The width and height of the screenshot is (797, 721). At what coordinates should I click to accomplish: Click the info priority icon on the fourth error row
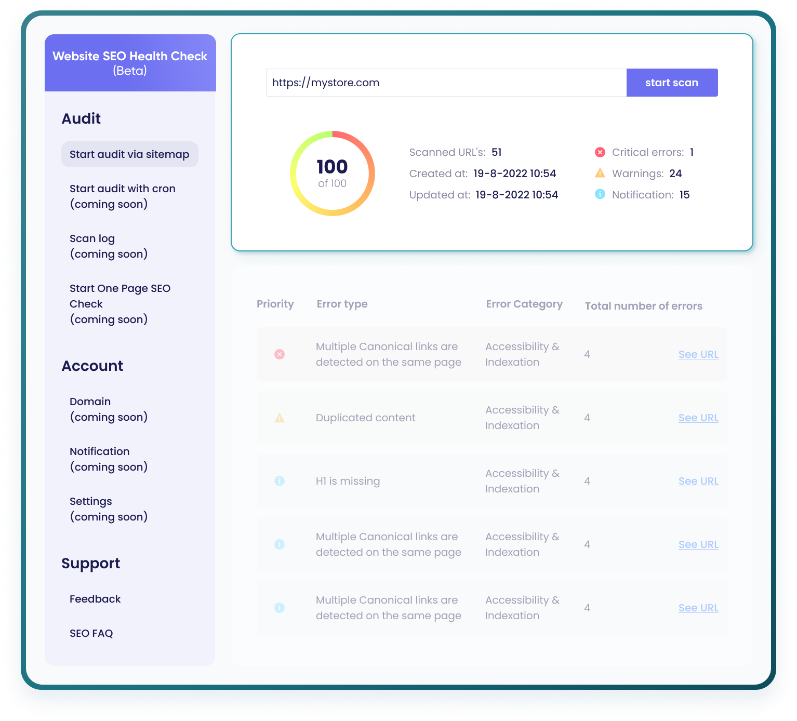280,544
